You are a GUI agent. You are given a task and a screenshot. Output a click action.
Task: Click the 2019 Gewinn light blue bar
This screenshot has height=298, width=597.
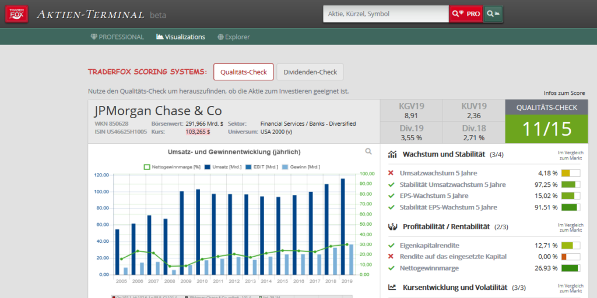351,259
